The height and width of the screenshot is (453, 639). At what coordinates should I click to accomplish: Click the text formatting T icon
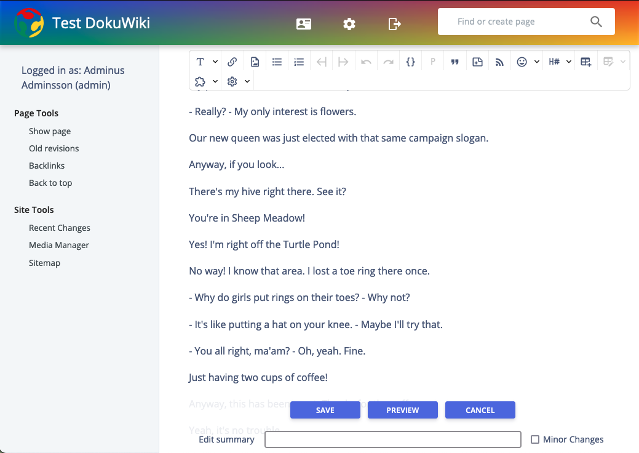click(200, 62)
